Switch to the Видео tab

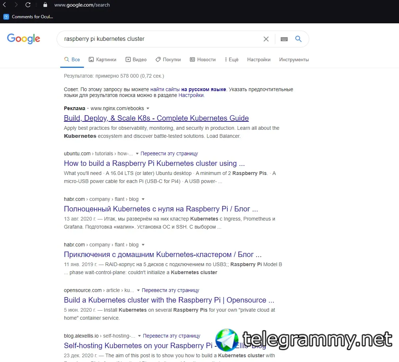coord(136,60)
